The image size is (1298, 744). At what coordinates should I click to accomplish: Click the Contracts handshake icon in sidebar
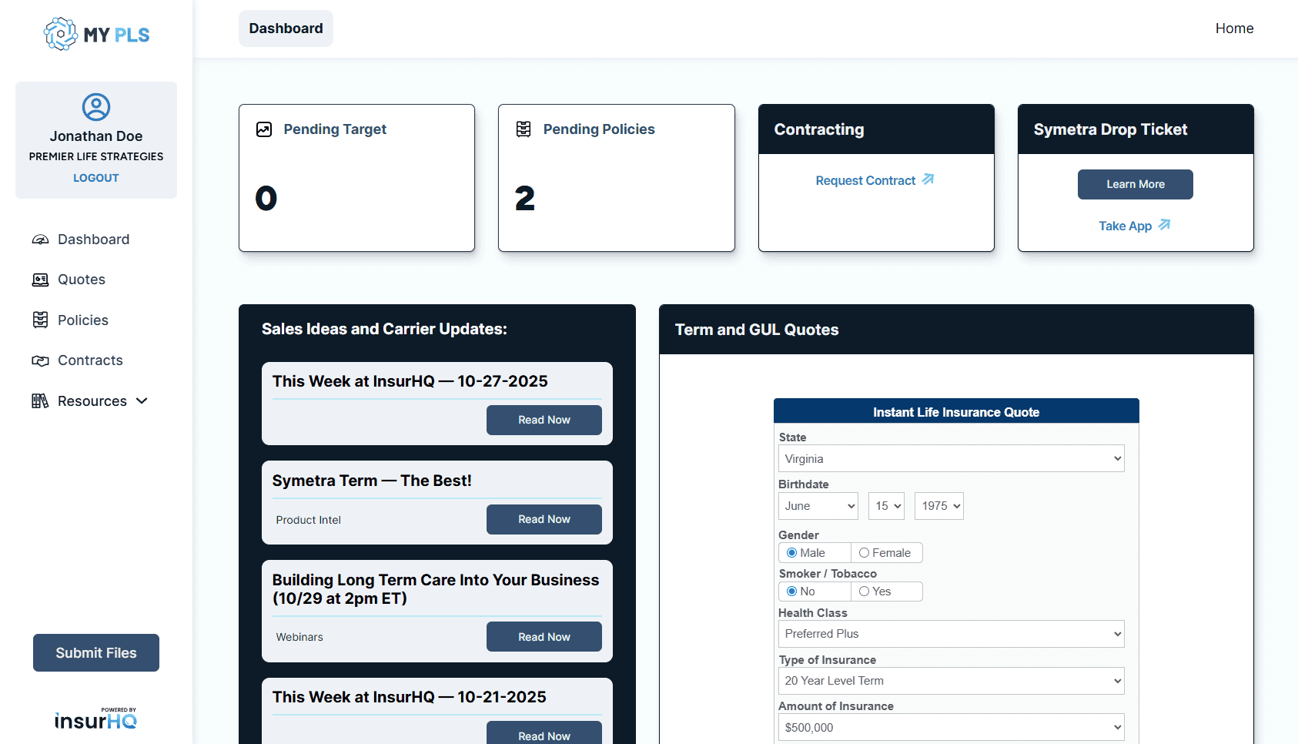pyautogui.click(x=40, y=360)
